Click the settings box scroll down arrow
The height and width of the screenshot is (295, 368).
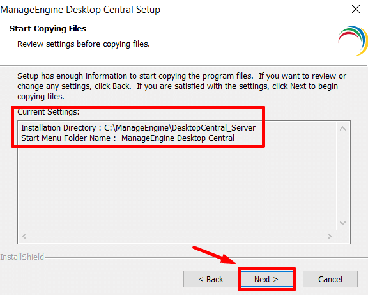pyautogui.click(x=342, y=223)
